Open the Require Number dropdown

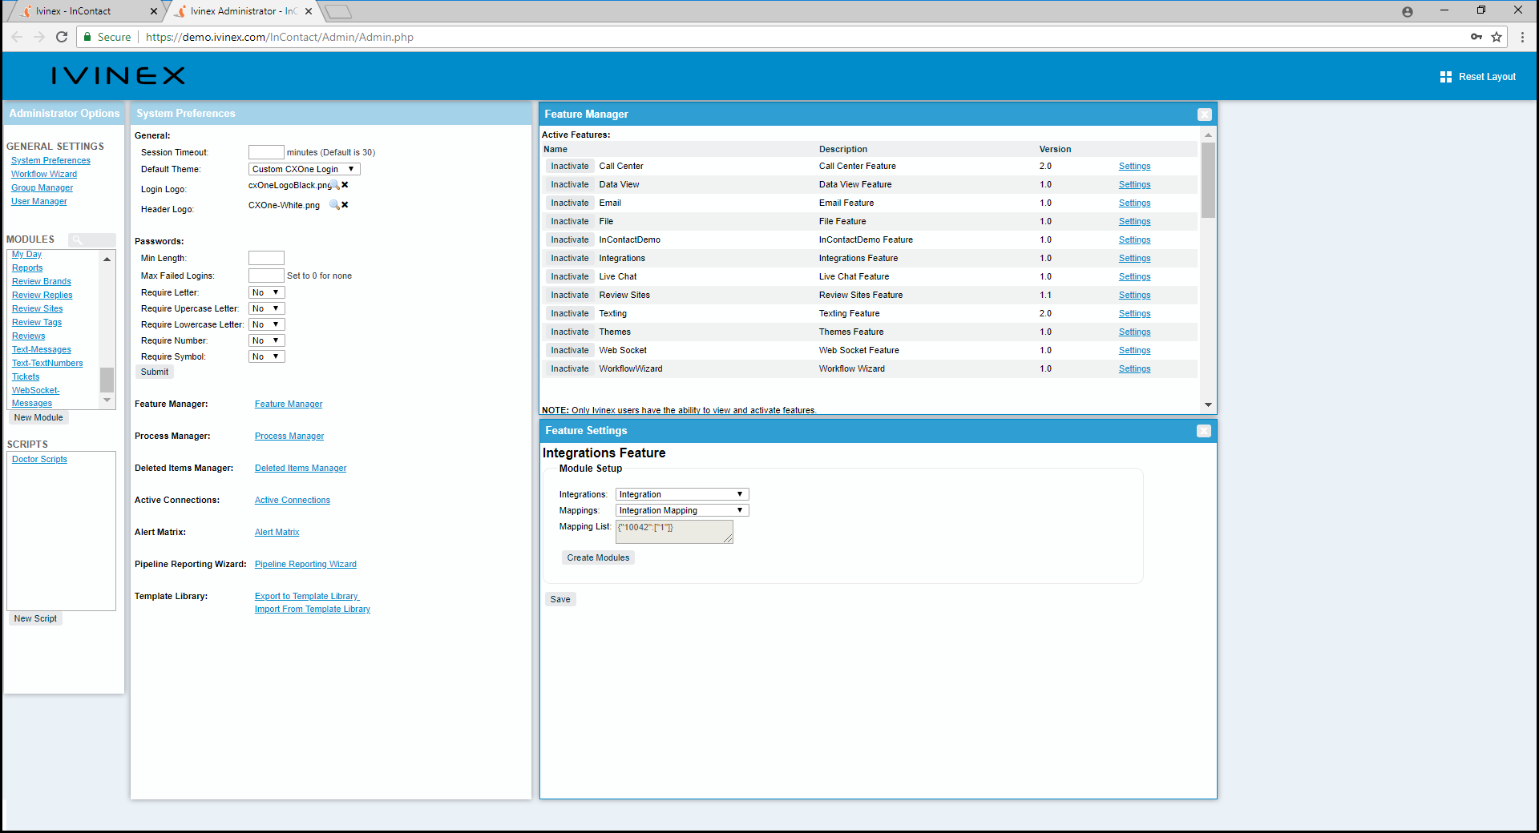coord(266,340)
